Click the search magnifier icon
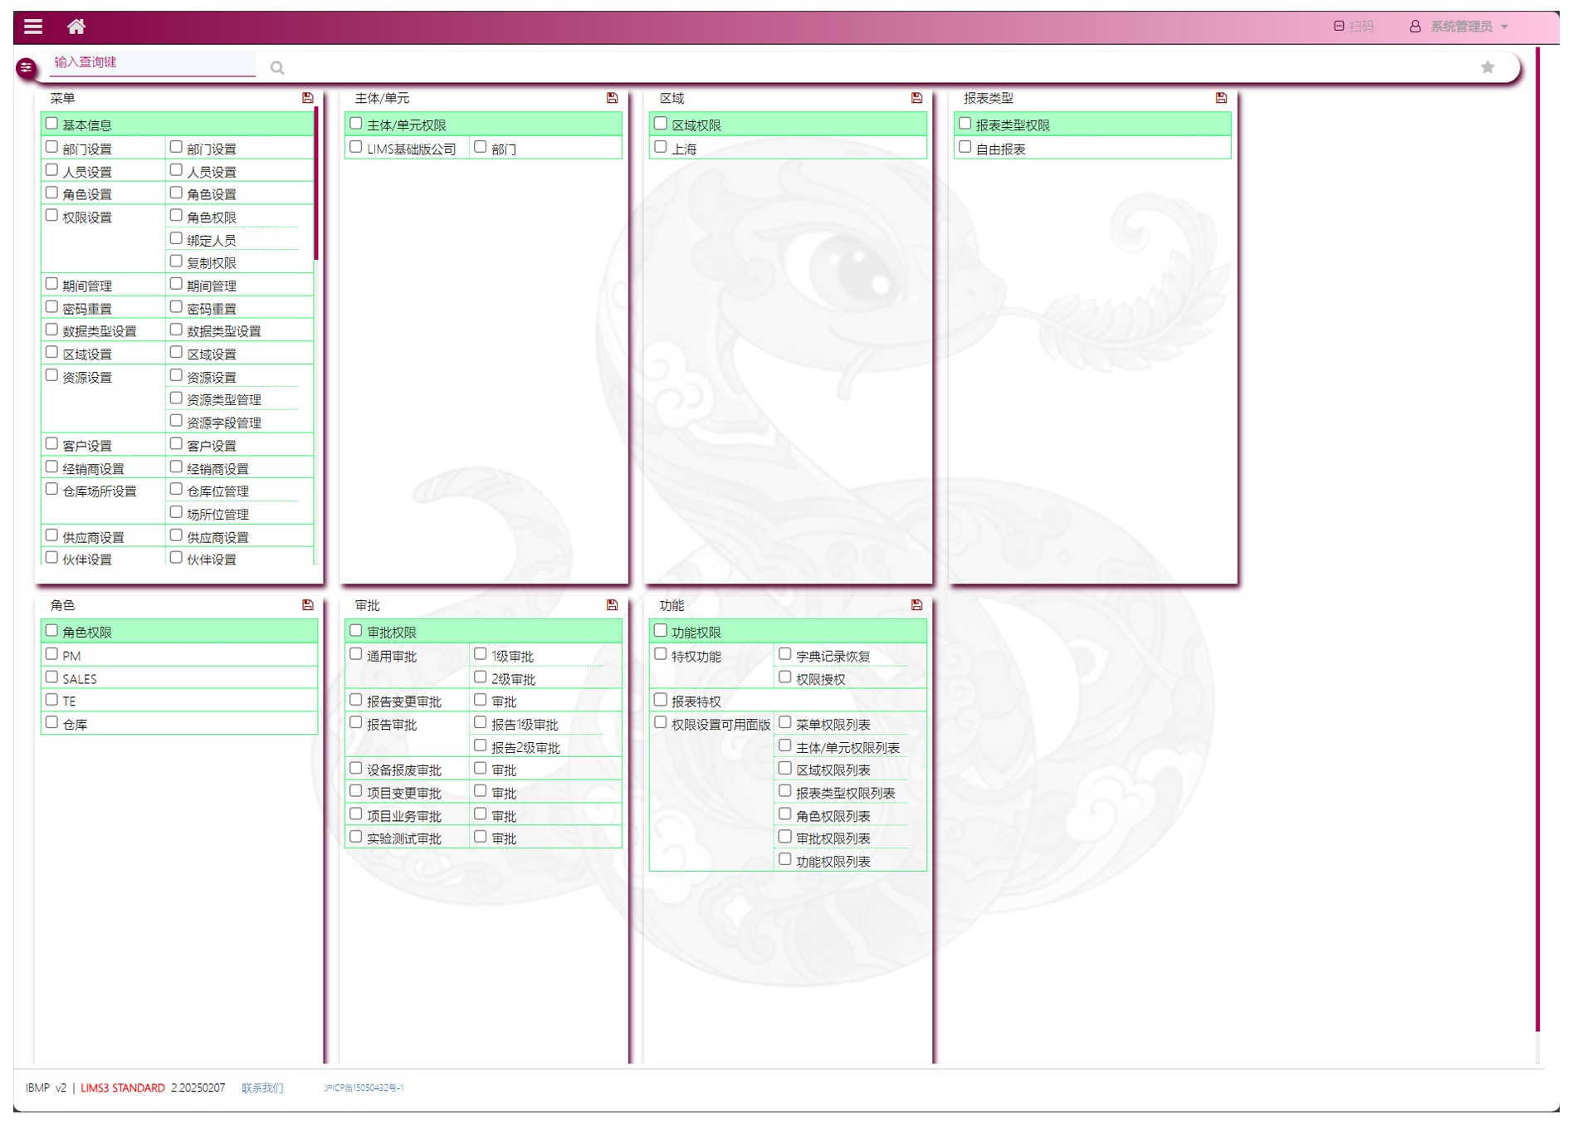The height and width of the screenshot is (1124, 1573). click(277, 68)
